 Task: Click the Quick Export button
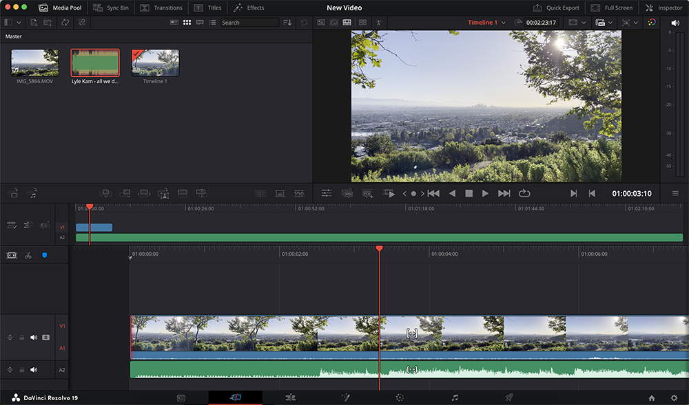pos(555,8)
